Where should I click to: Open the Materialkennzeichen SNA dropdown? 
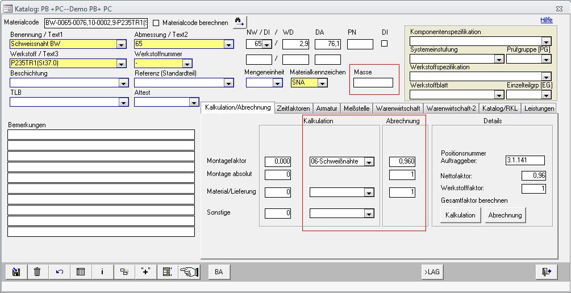[322, 83]
